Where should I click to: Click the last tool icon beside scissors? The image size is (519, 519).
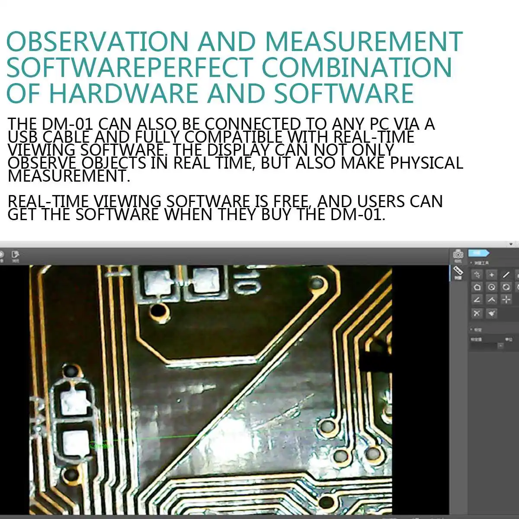492,313
